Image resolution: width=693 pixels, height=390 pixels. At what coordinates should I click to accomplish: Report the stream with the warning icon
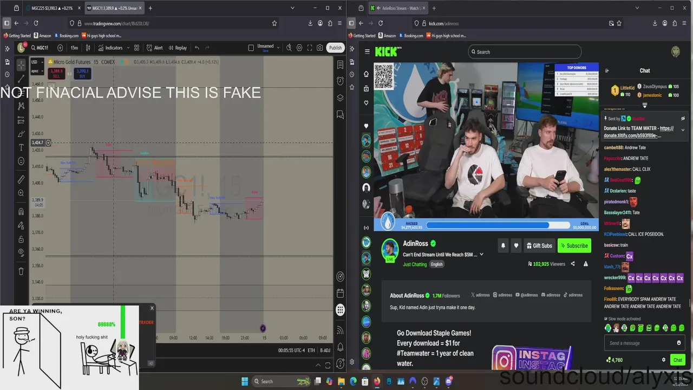pyautogui.click(x=585, y=264)
